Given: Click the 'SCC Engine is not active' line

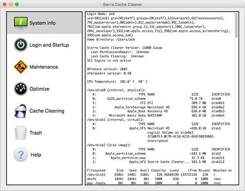Looking at the screenshot, I should 109,61.
